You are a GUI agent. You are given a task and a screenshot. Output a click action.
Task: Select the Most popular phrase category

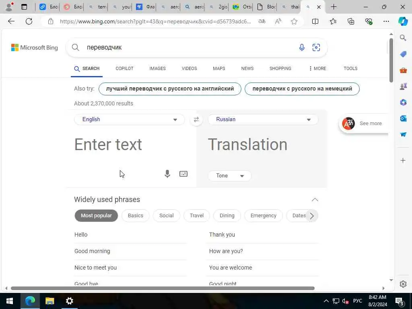96,216
